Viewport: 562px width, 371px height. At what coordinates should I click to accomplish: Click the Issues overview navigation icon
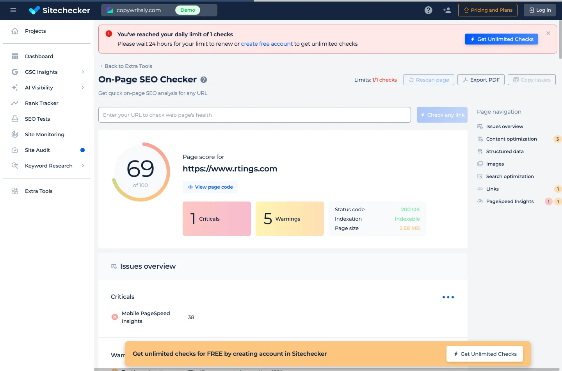point(480,127)
